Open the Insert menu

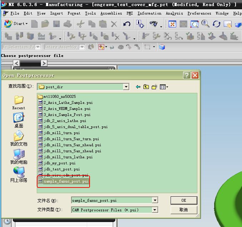[x=56, y=14]
